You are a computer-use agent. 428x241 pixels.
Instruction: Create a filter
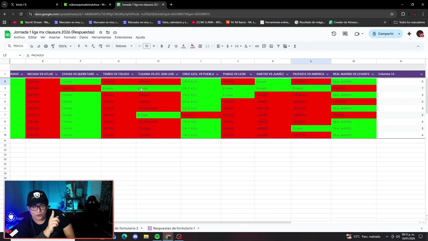tap(278, 46)
